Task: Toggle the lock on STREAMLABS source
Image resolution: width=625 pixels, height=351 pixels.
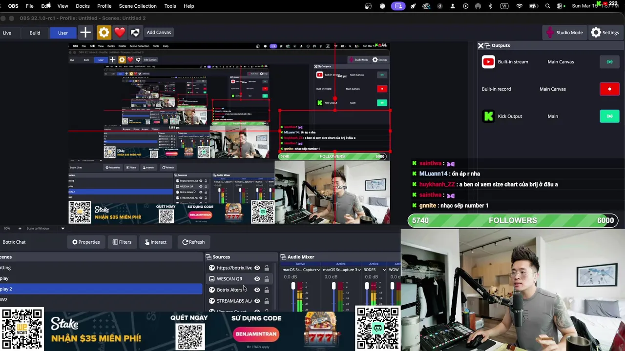Action: [267, 301]
